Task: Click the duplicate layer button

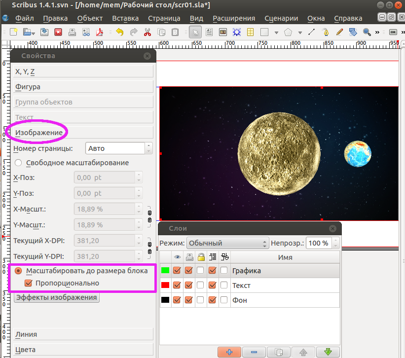Action: click(279, 352)
